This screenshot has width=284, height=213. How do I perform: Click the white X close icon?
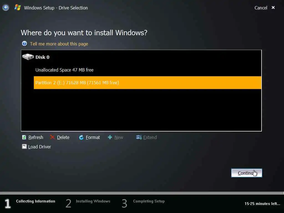[273, 7]
